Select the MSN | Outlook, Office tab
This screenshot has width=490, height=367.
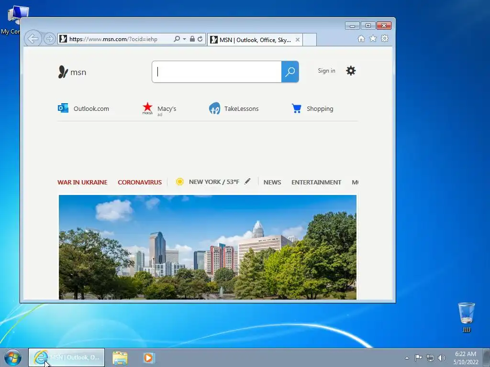[255, 40]
